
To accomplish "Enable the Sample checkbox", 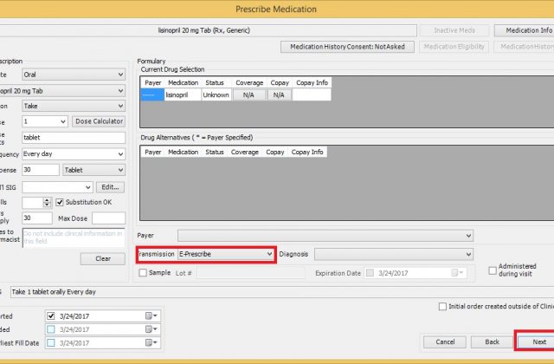I will click(x=144, y=273).
